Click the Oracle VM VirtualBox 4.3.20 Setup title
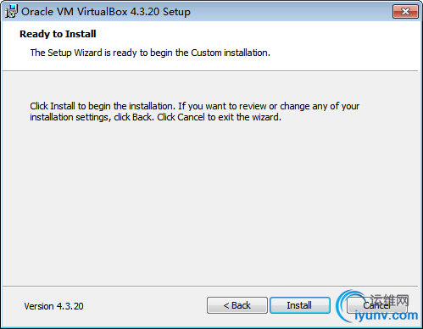Screen dimensions: 423x329 pyautogui.click(x=106, y=12)
